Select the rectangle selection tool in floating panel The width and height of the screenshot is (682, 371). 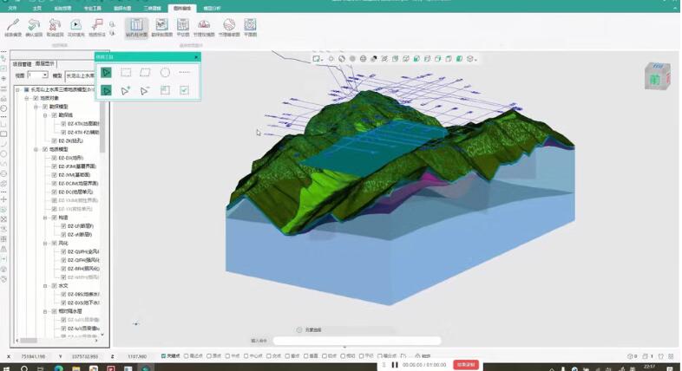[x=127, y=73]
